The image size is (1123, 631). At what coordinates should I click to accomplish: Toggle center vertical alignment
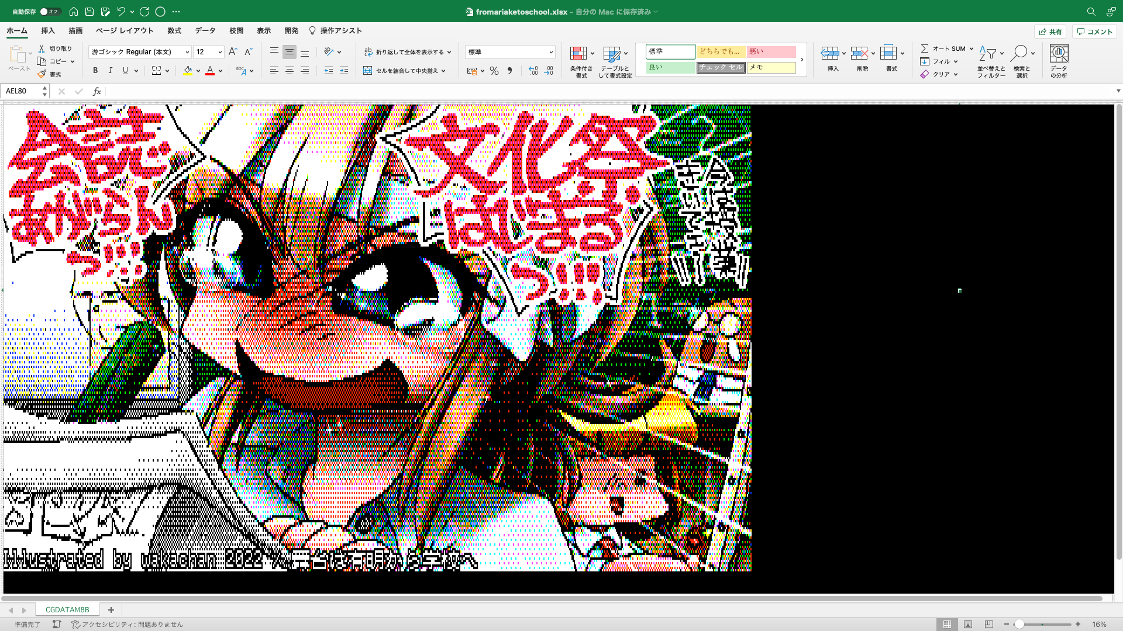[289, 52]
